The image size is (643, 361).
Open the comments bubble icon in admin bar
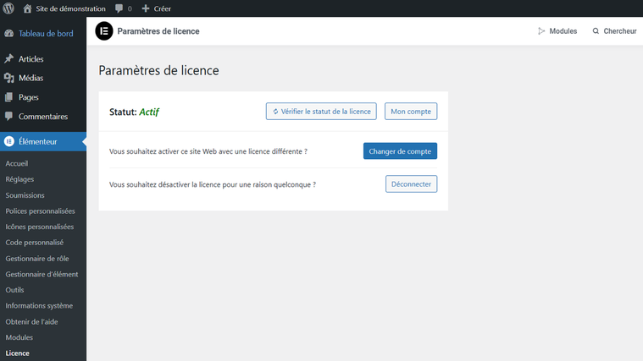click(119, 8)
